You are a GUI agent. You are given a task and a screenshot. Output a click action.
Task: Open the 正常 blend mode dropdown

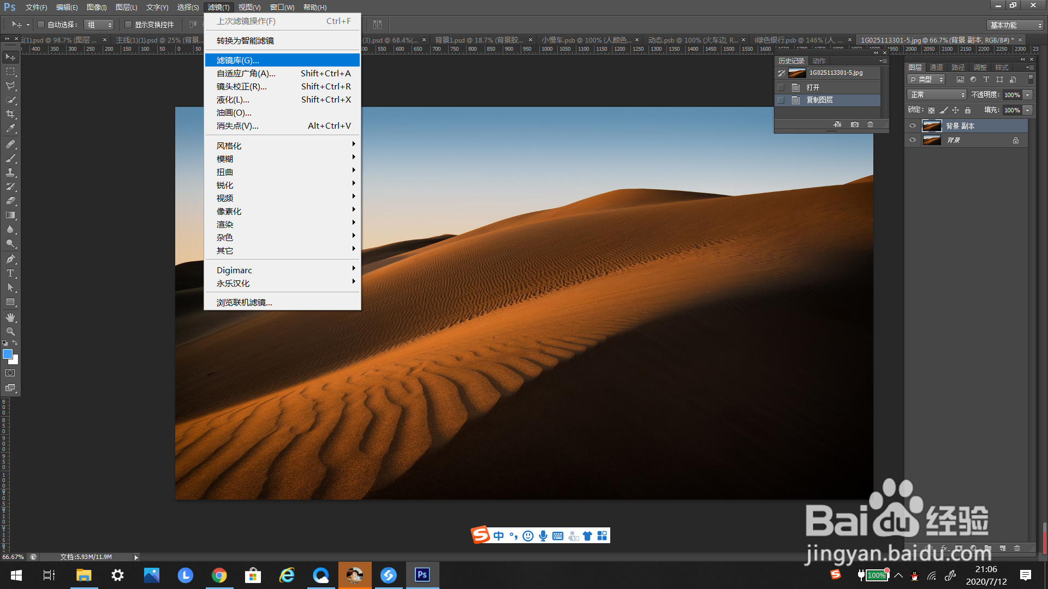[937, 95]
